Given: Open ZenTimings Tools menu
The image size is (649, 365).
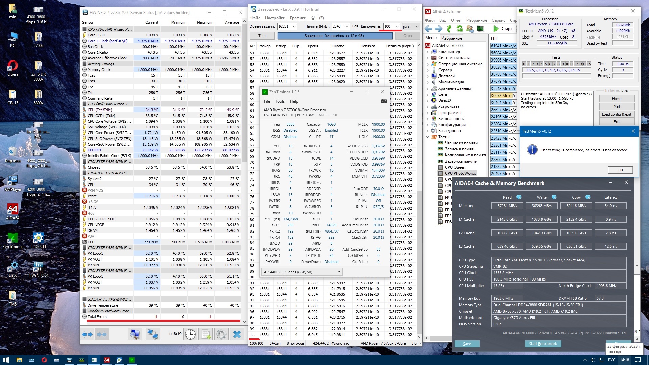Looking at the screenshot, I should (x=280, y=101).
